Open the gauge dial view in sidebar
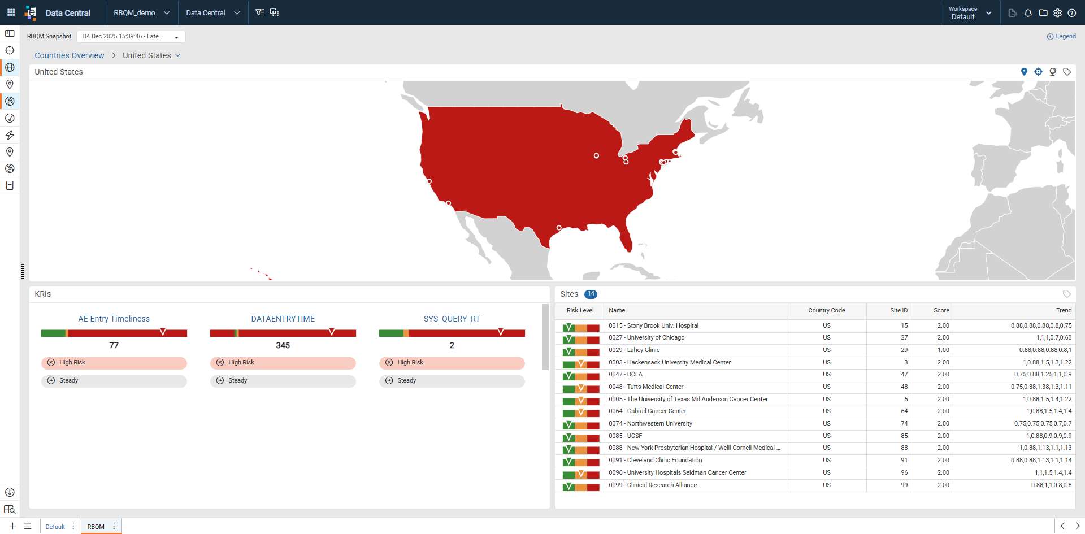 tap(10, 118)
